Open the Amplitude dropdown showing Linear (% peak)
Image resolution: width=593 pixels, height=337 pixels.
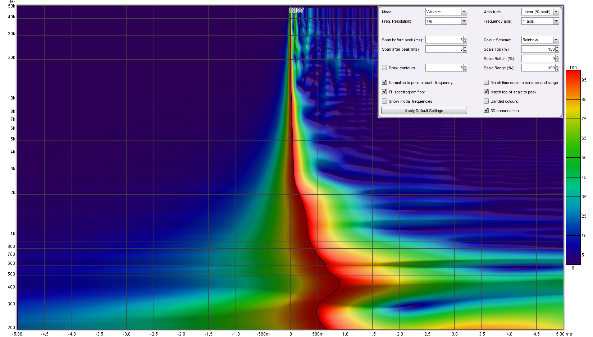[x=540, y=12]
